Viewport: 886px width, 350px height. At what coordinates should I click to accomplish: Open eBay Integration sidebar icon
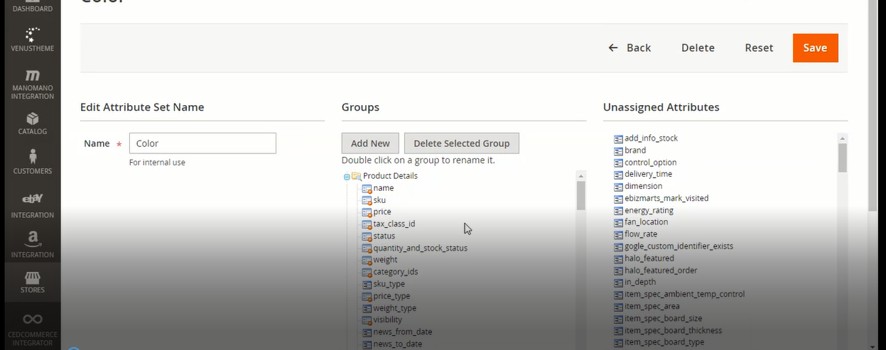pyautogui.click(x=32, y=199)
